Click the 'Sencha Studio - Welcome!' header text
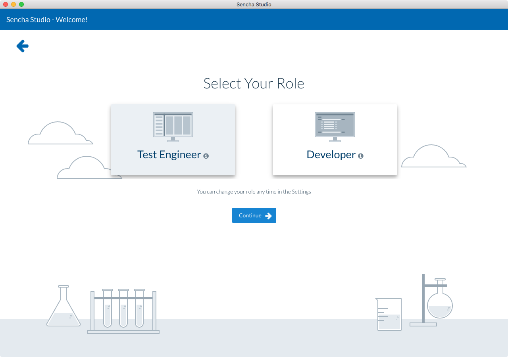508x357 pixels. [47, 19]
